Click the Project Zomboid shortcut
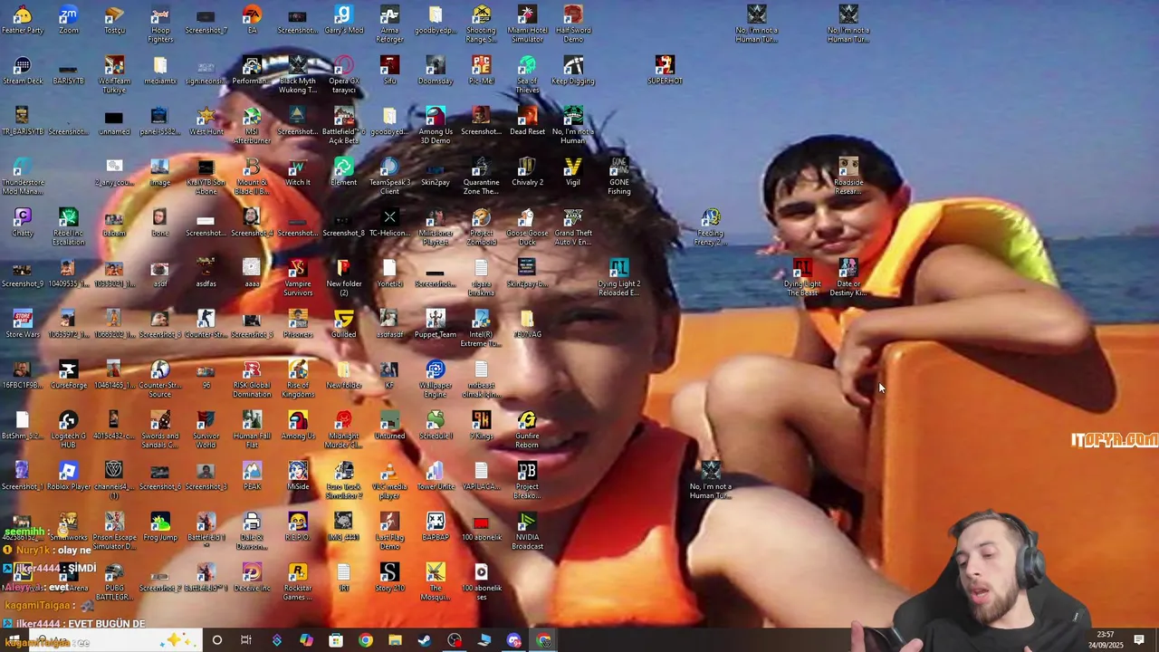The width and height of the screenshot is (1159, 652). point(482,226)
